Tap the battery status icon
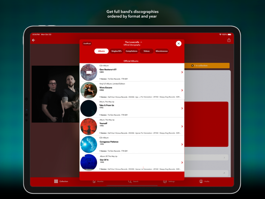The image size is (265, 199). [x=229, y=35]
